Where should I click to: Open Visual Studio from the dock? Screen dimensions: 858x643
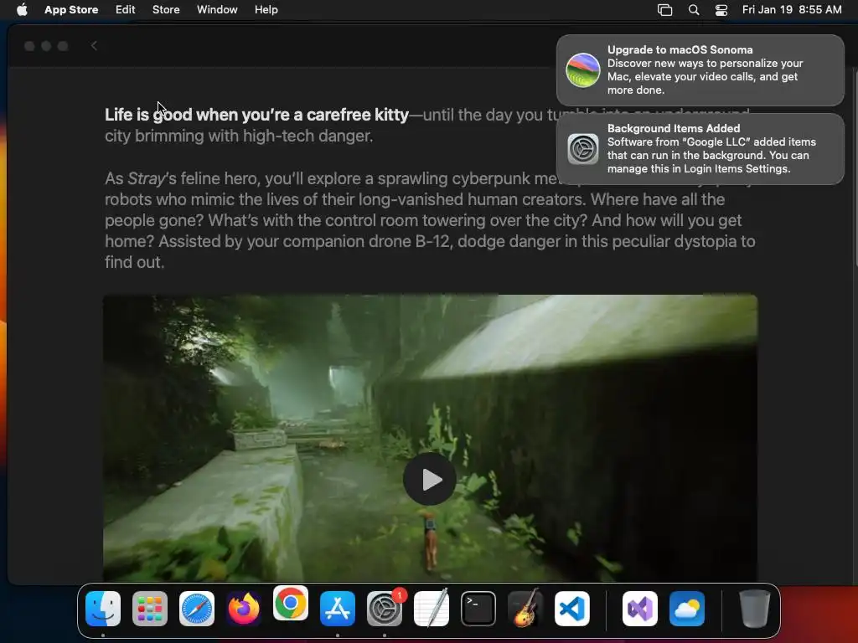(x=640, y=609)
